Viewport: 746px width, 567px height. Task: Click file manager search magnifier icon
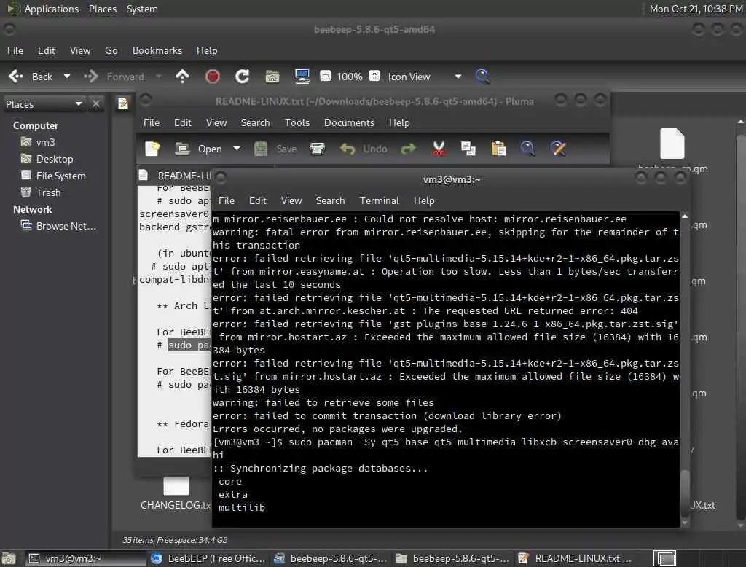[482, 77]
